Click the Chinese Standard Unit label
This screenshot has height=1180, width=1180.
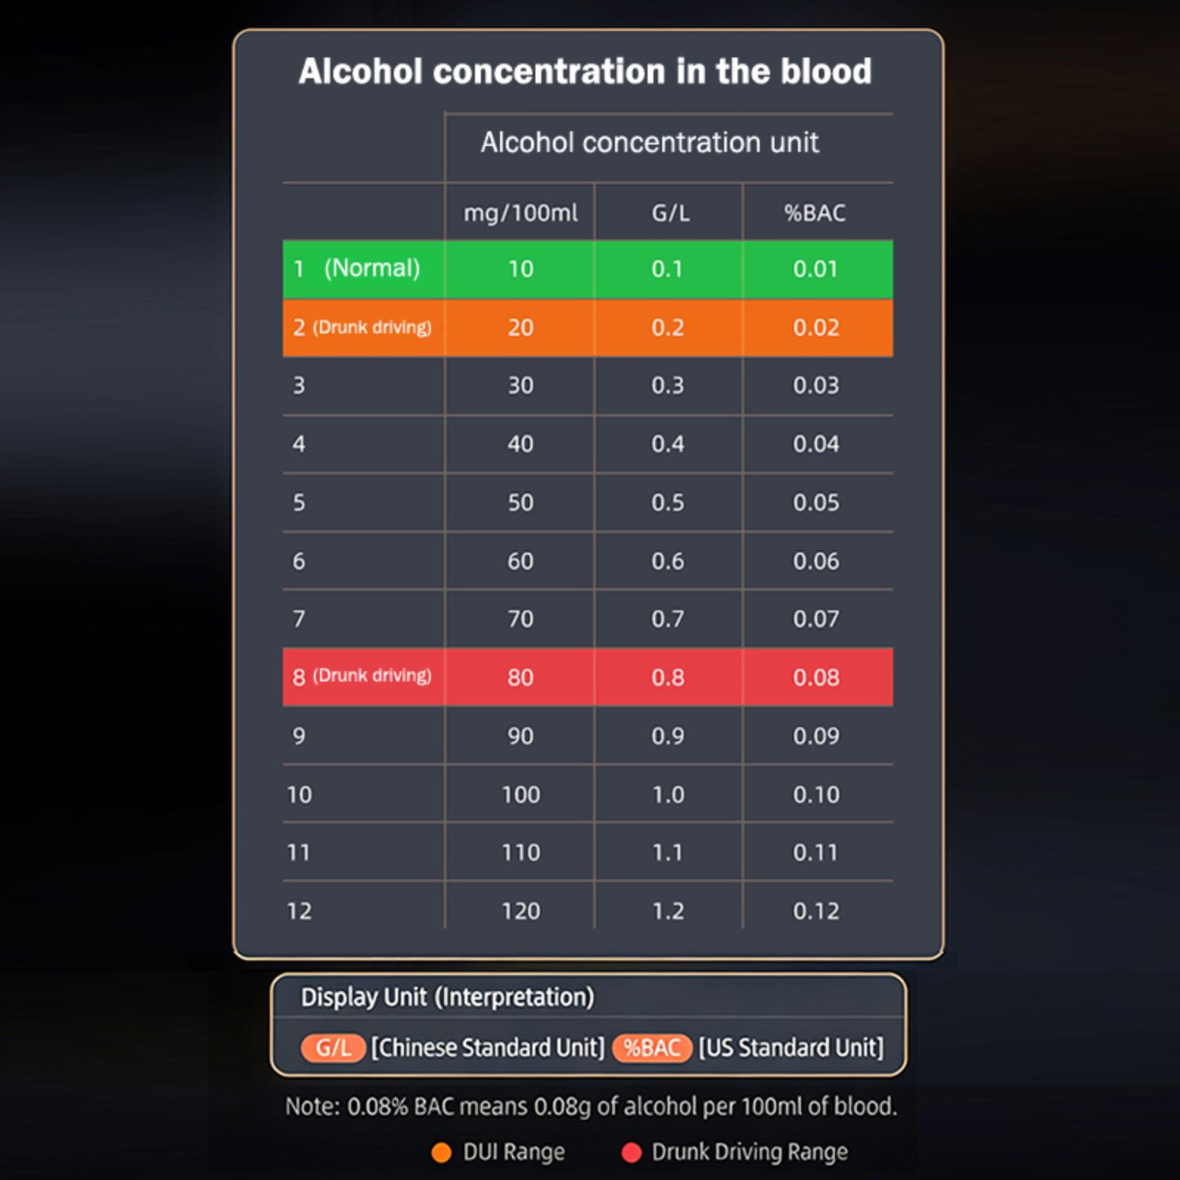coord(487,1048)
